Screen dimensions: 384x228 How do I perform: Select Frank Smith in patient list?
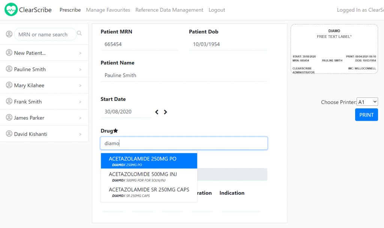(44, 101)
